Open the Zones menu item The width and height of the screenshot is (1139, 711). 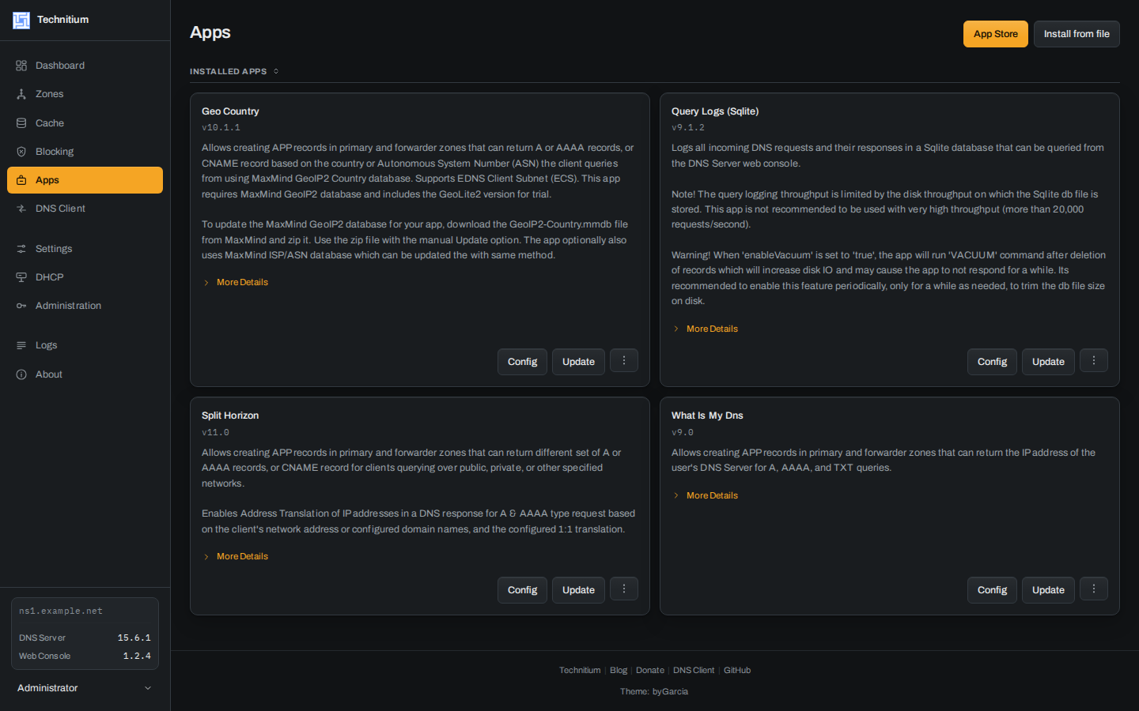coord(85,94)
